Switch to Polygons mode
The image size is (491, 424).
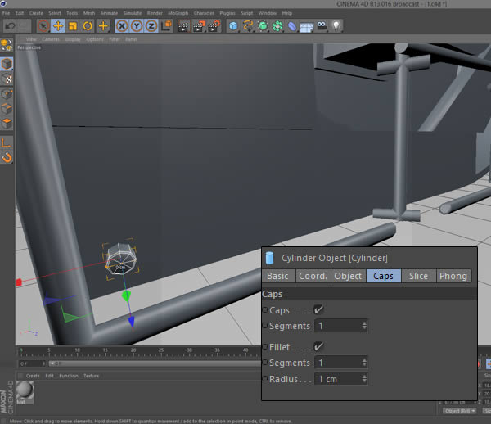click(7, 124)
